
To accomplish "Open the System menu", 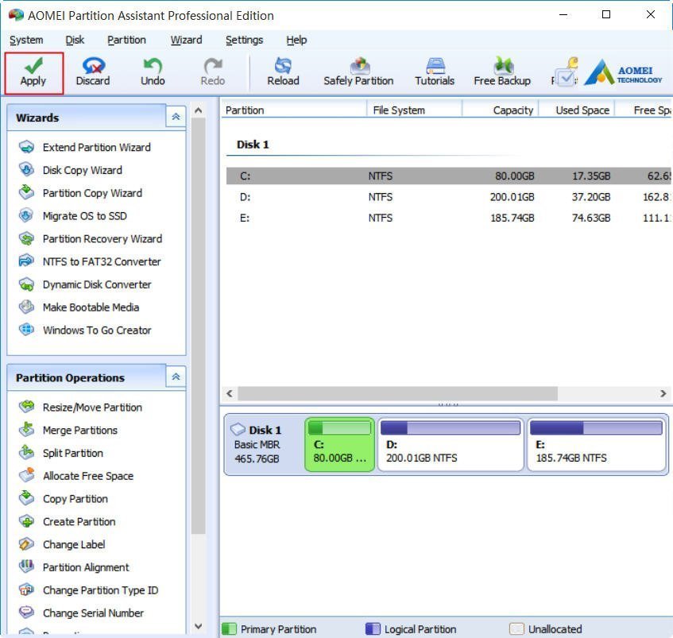I will (26, 40).
